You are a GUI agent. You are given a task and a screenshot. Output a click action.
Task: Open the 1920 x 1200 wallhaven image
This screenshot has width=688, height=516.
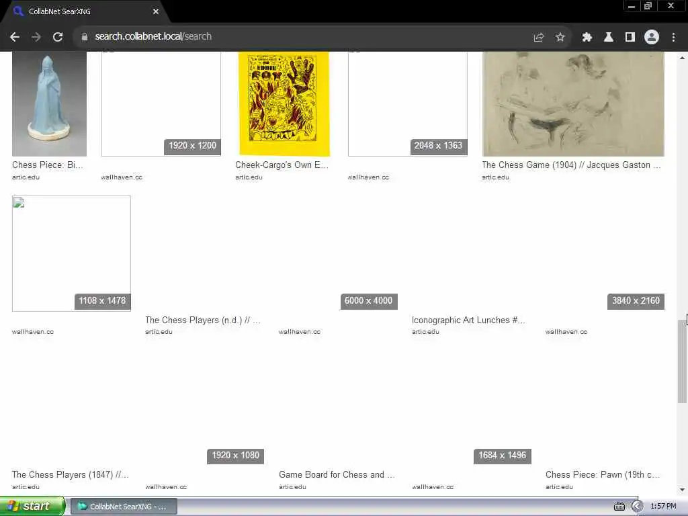pyautogui.click(x=161, y=104)
